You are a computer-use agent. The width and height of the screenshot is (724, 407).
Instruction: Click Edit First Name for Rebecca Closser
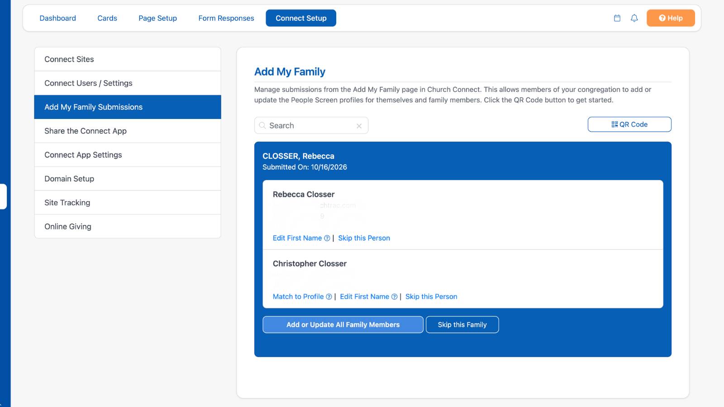(x=297, y=238)
